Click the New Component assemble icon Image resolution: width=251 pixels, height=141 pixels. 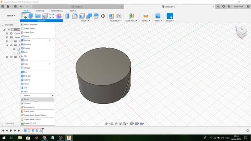[111, 16]
